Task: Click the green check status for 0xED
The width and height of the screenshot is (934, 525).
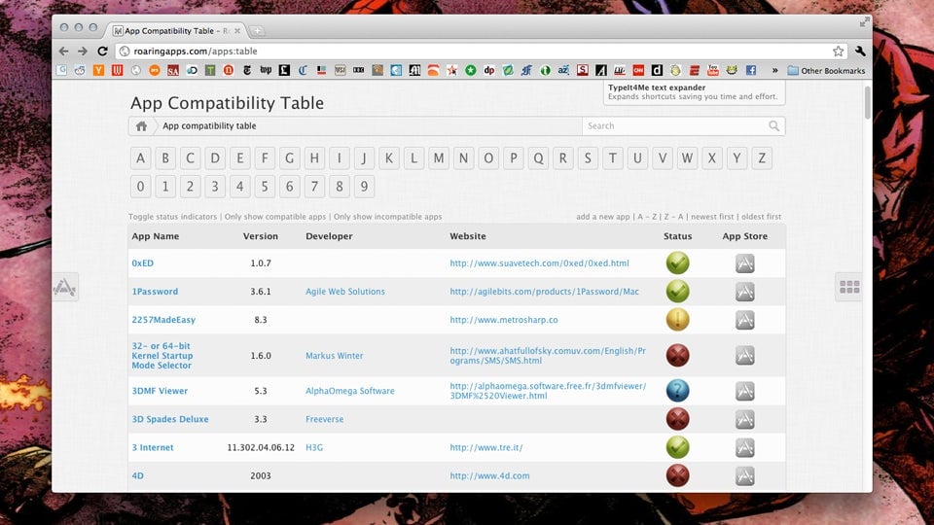Action: tap(678, 263)
